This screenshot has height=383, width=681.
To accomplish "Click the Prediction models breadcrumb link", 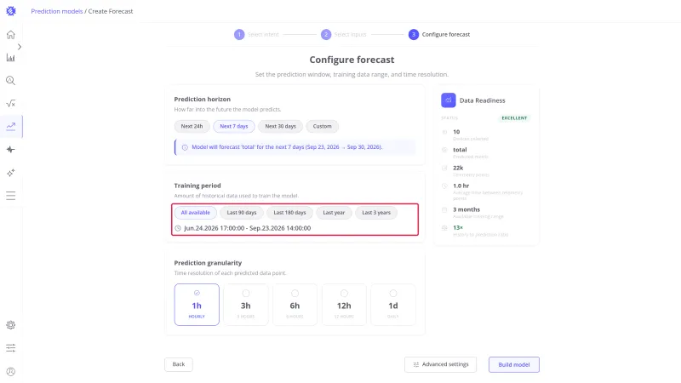I will pyautogui.click(x=56, y=11).
